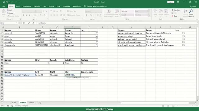Customize Quick Access Toolbar dropdown

tap(20, 2)
